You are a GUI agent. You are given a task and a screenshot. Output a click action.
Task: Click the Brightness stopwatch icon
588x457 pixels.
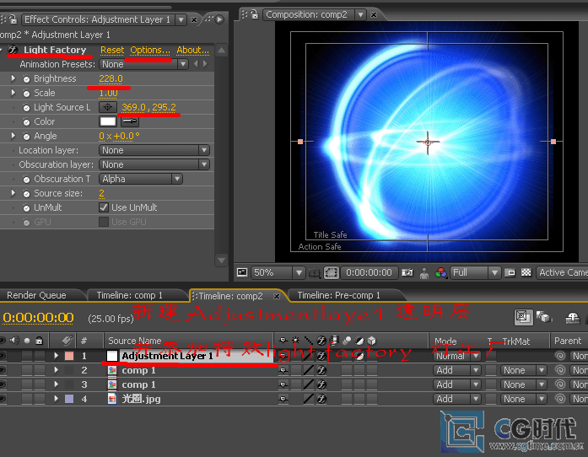click(x=26, y=79)
